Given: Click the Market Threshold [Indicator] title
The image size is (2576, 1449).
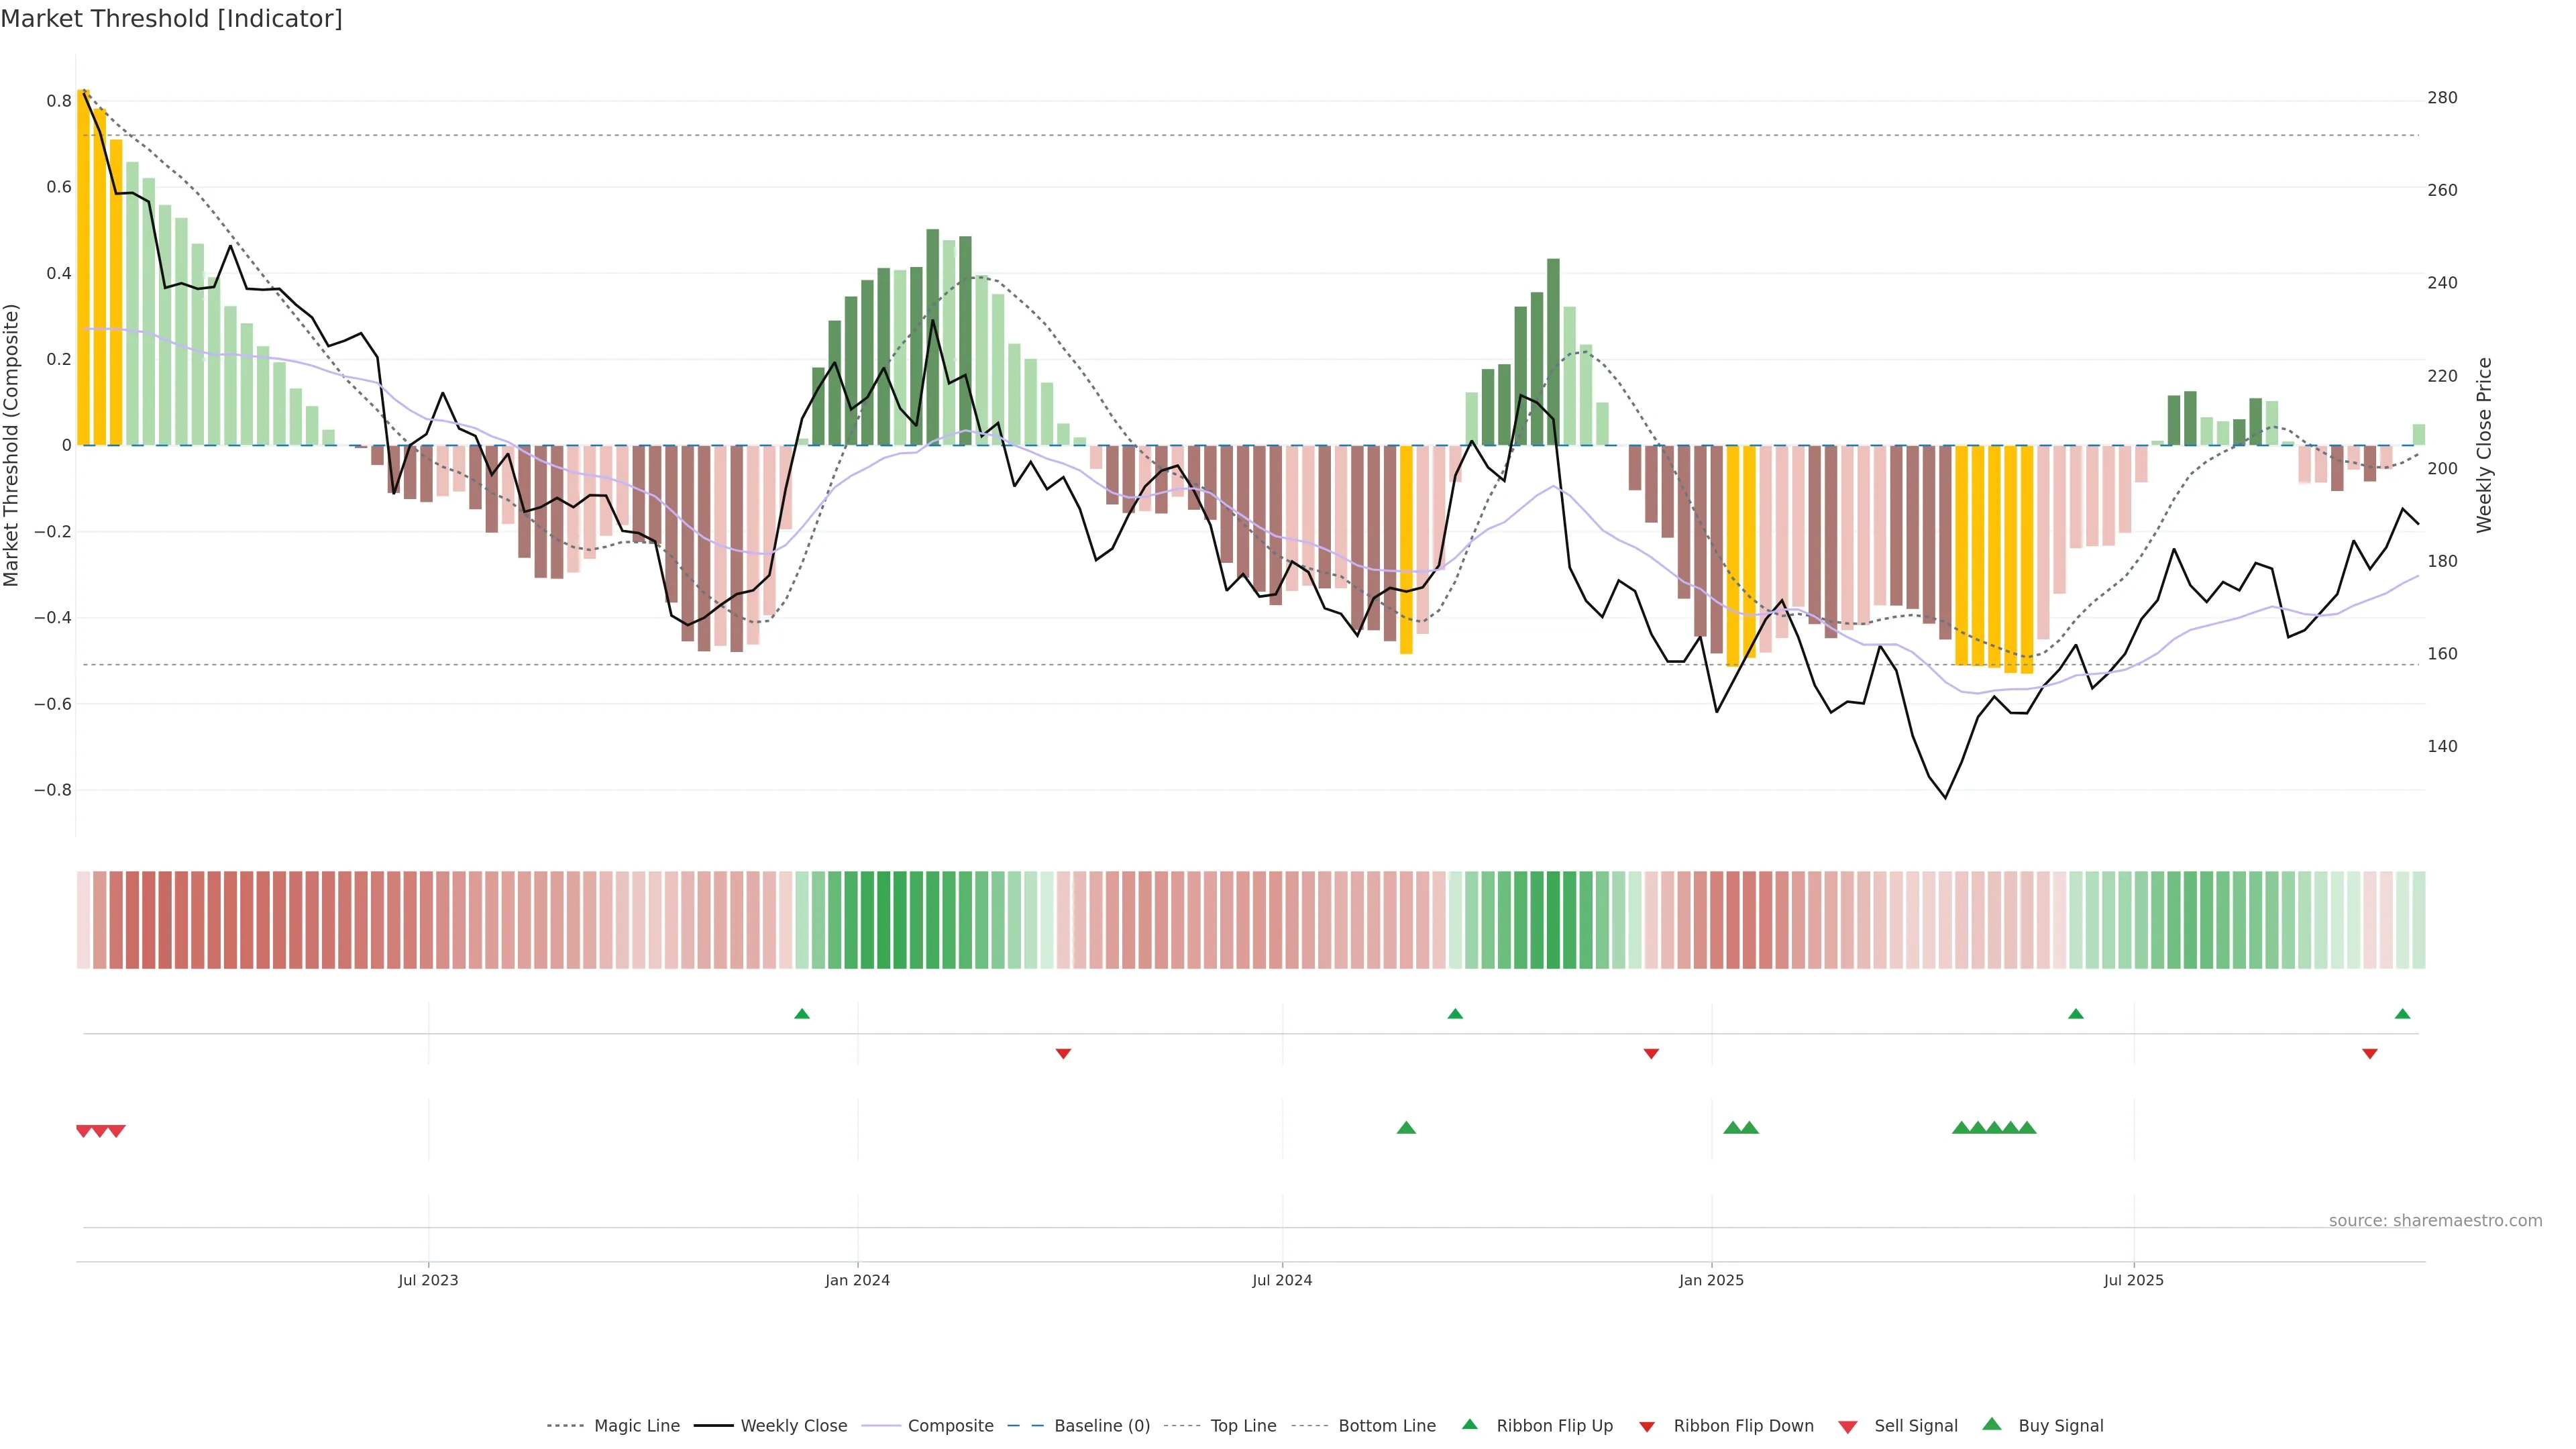Looking at the screenshot, I should coord(171,19).
